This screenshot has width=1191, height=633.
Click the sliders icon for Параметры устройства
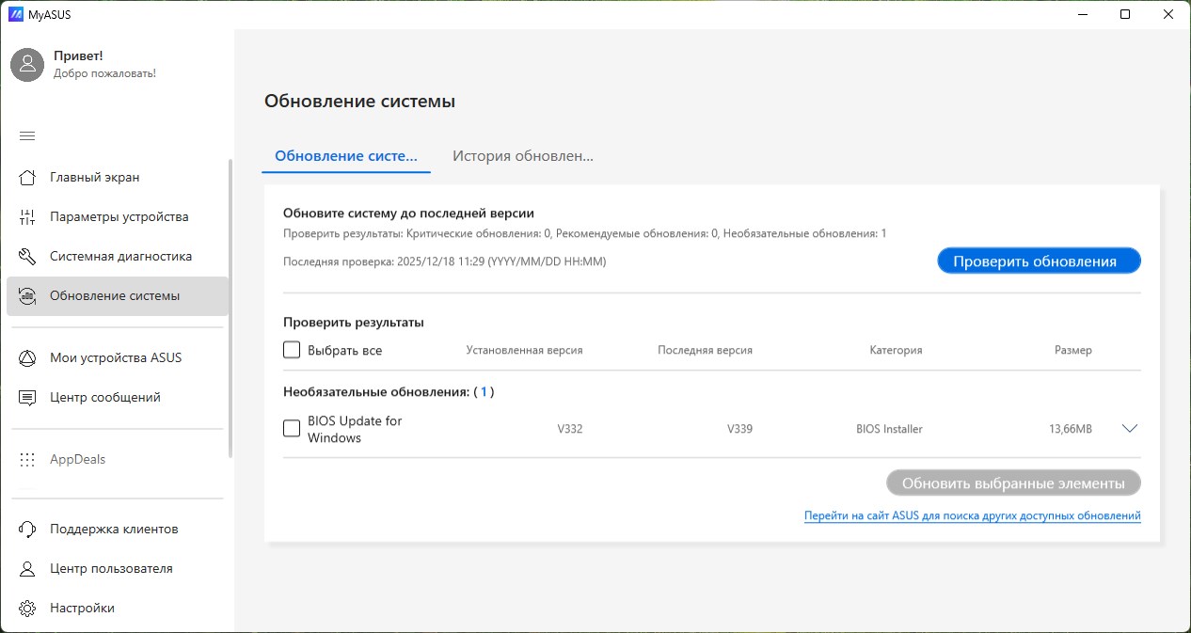coord(27,216)
